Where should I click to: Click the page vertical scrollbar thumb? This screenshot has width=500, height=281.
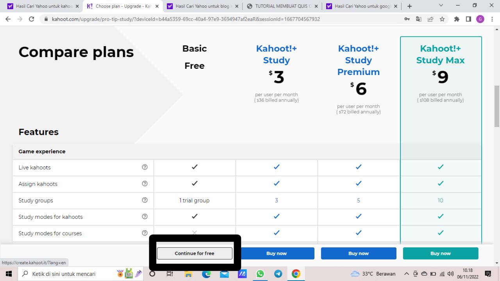click(x=497, y=106)
